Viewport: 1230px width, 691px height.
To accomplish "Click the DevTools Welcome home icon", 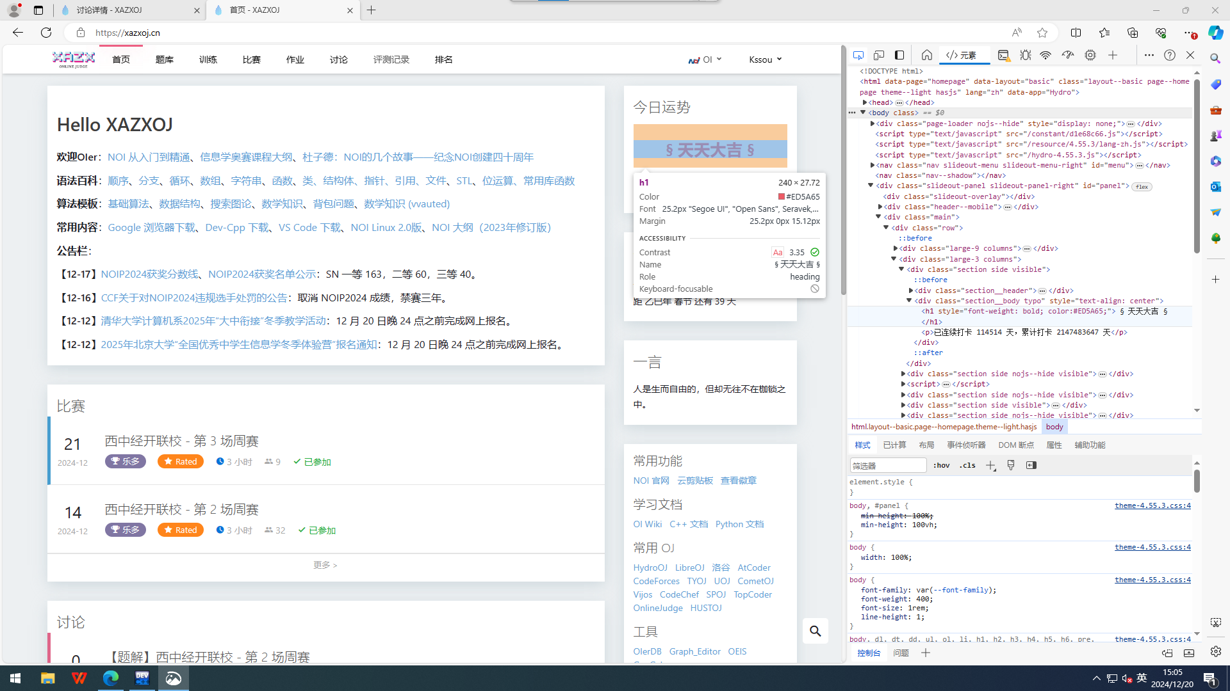I will click(x=926, y=55).
